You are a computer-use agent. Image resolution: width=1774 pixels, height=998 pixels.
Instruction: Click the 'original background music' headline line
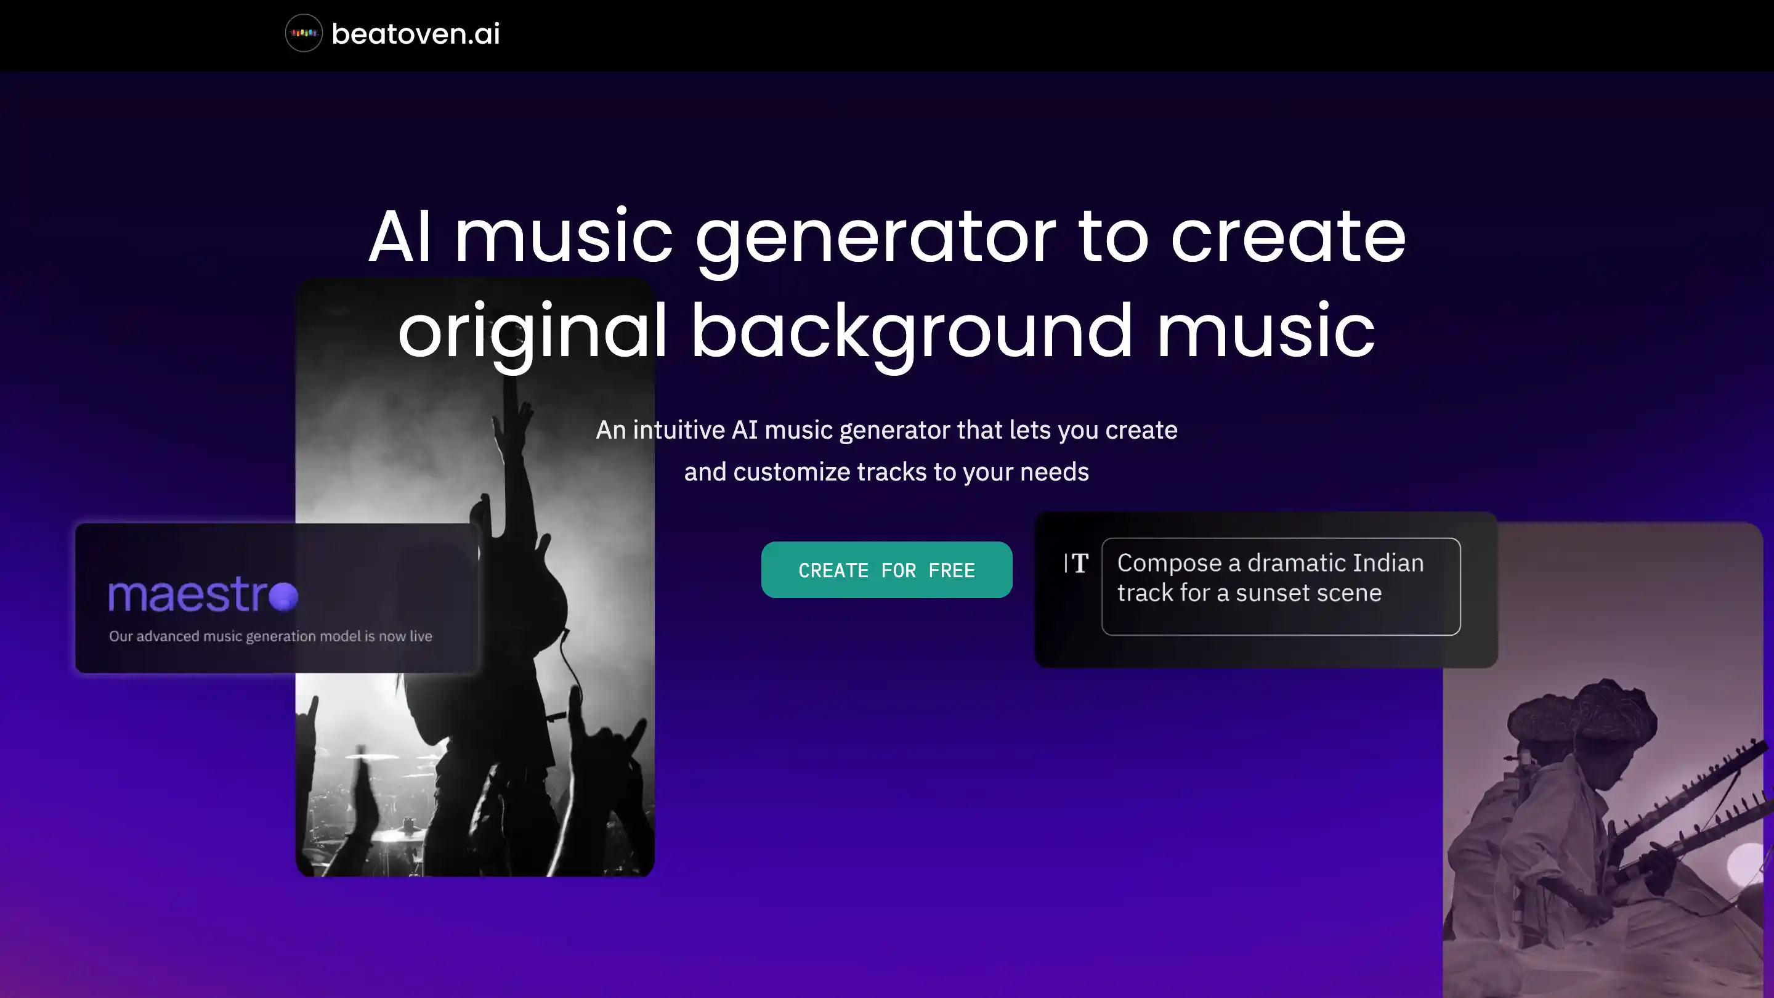886,331
